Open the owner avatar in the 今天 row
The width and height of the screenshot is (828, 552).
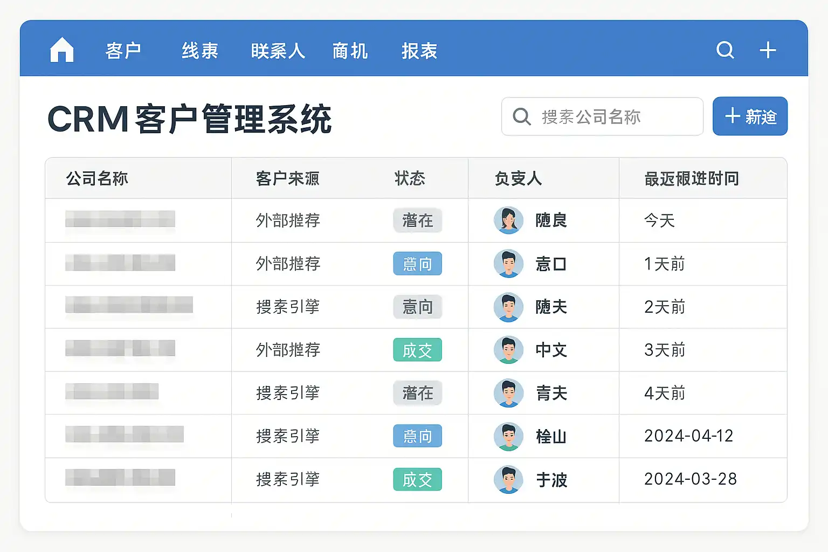point(508,220)
